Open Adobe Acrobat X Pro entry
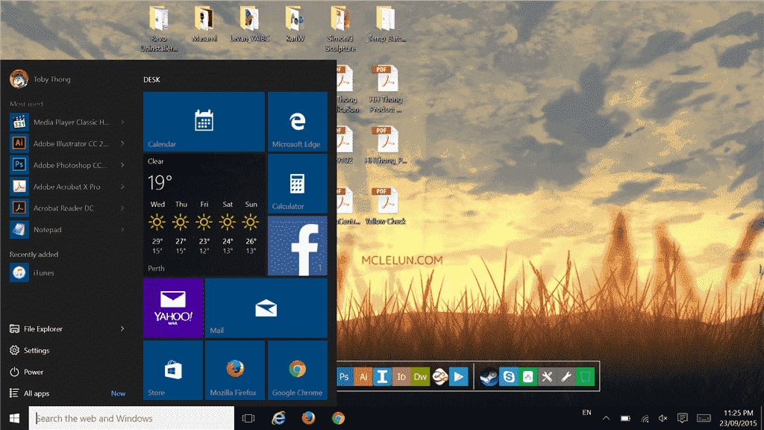Screen dimensions: 764x430 (x=68, y=187)
